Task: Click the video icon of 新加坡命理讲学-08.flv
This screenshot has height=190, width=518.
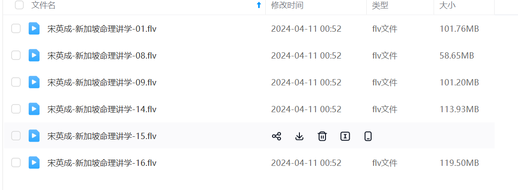Action: tap(34, 55)
